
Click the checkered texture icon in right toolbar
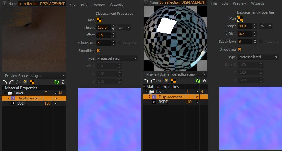click(173, 81)
